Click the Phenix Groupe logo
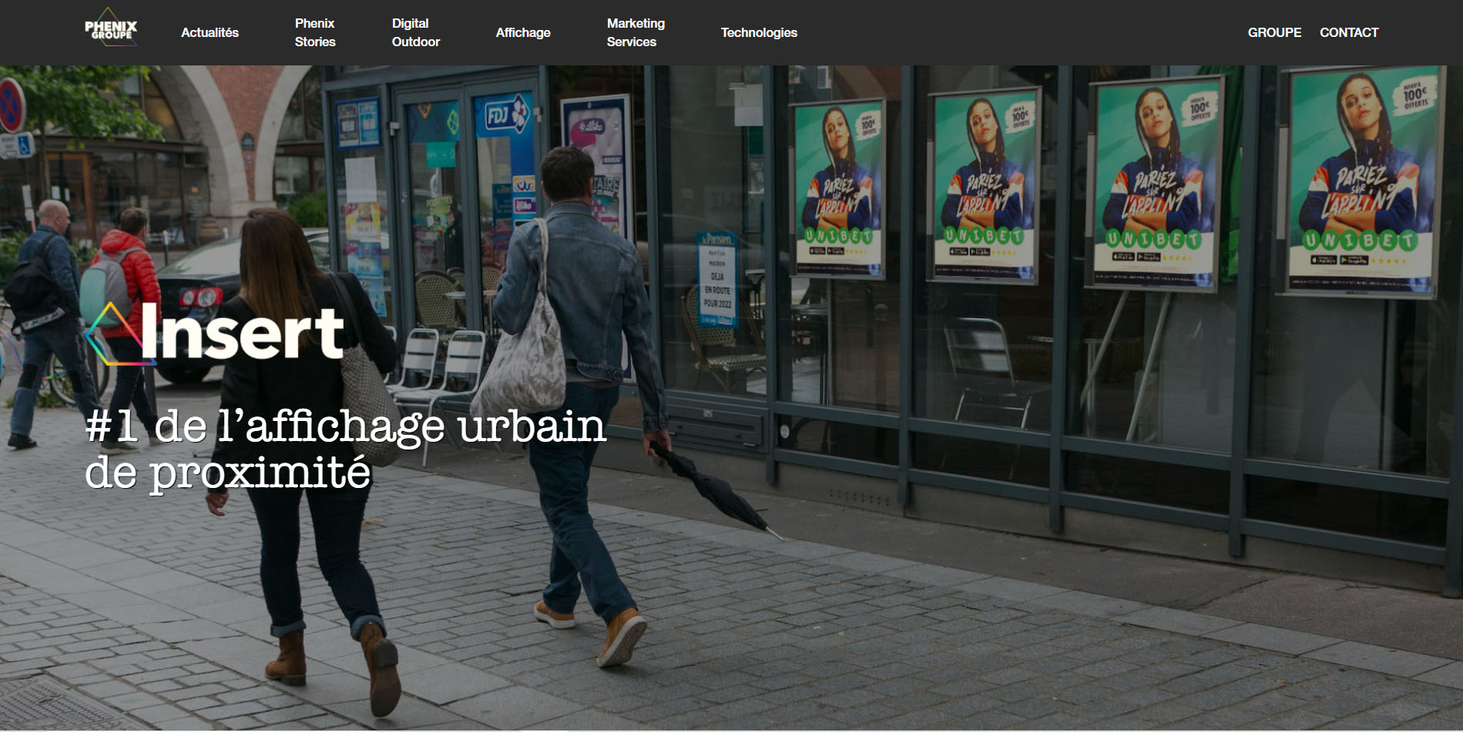1463x732 pixels. tap(111, 29)
